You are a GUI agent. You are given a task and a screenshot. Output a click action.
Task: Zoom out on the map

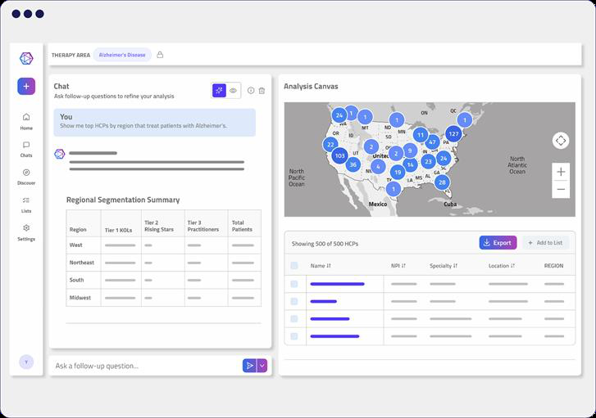pos(561,189)
